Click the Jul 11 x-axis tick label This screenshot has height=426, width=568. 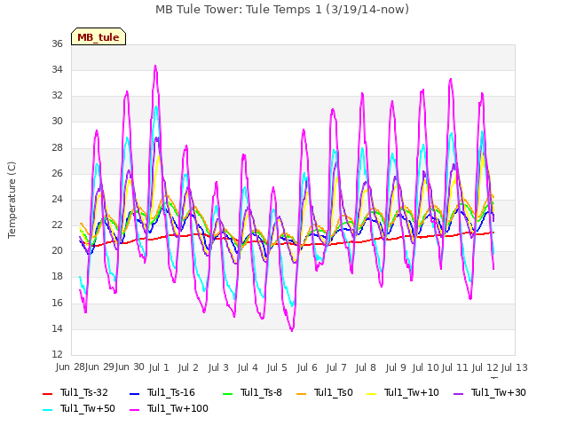click(455, 367)
